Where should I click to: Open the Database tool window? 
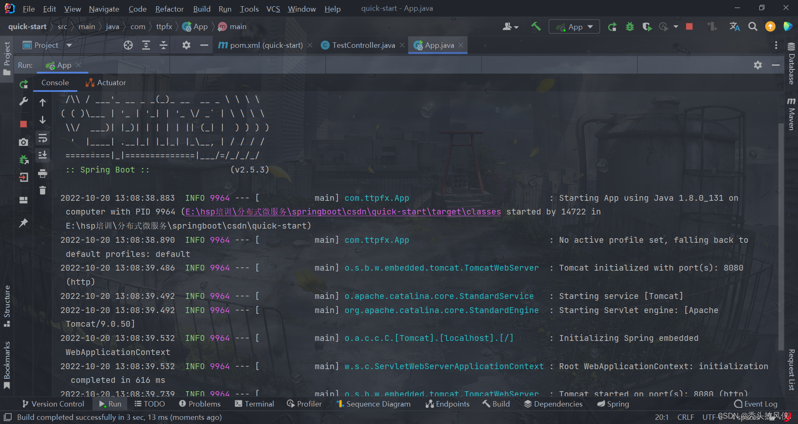pyautogui.click(x=791, y=64)
